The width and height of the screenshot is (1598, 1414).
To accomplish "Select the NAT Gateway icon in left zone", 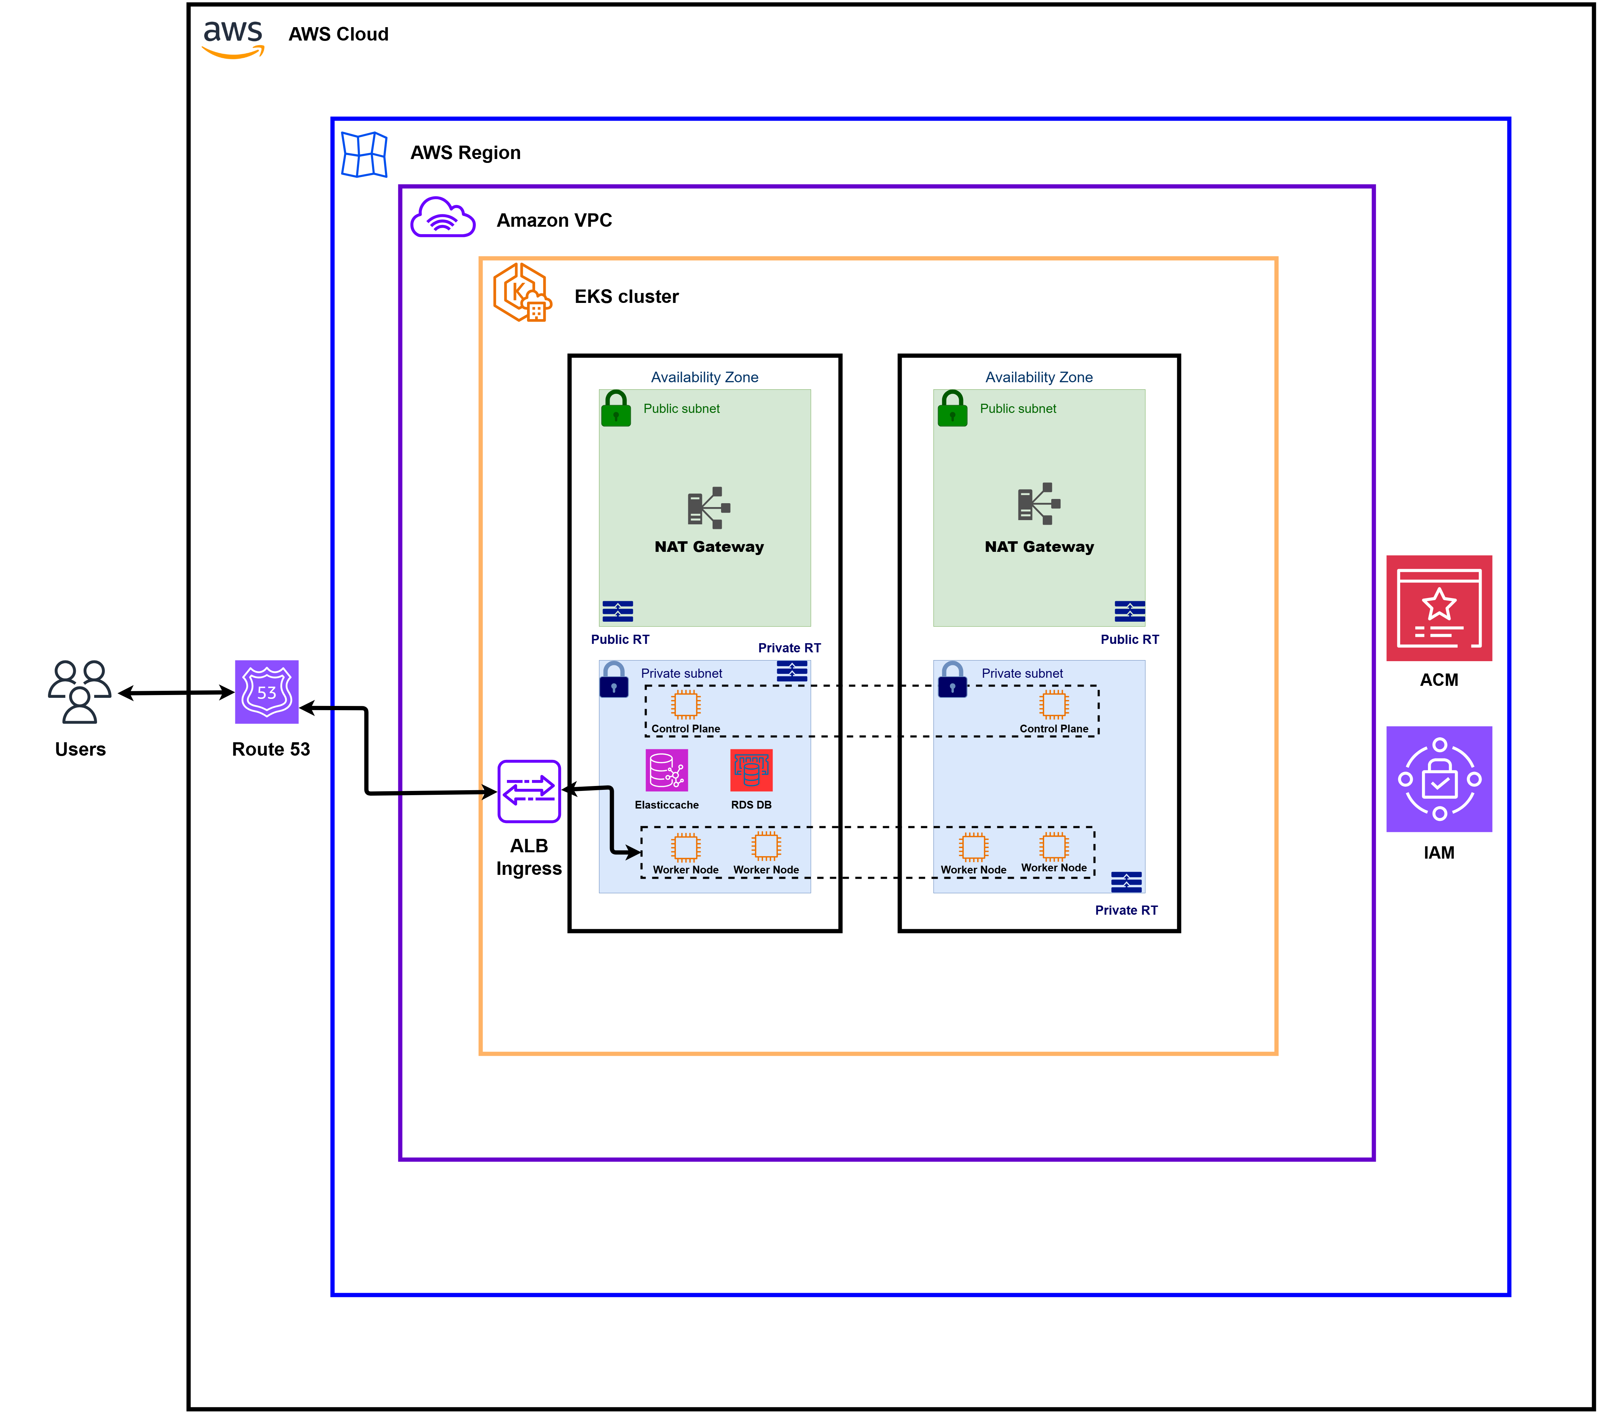I will (x=709, y=508).
